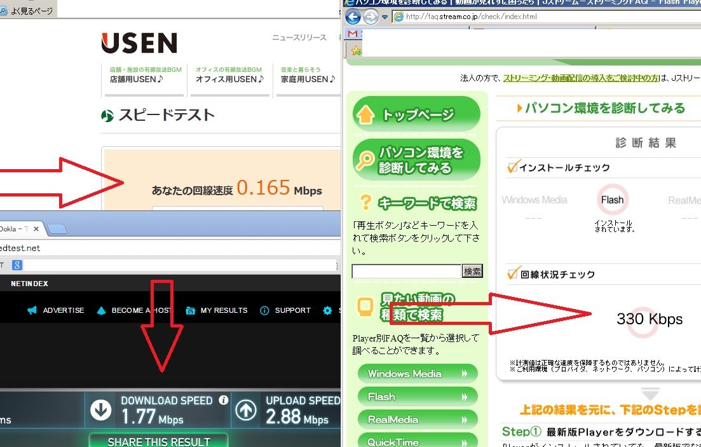
Task: Open Windows Media FAQ button
Action: coord(418,374)
